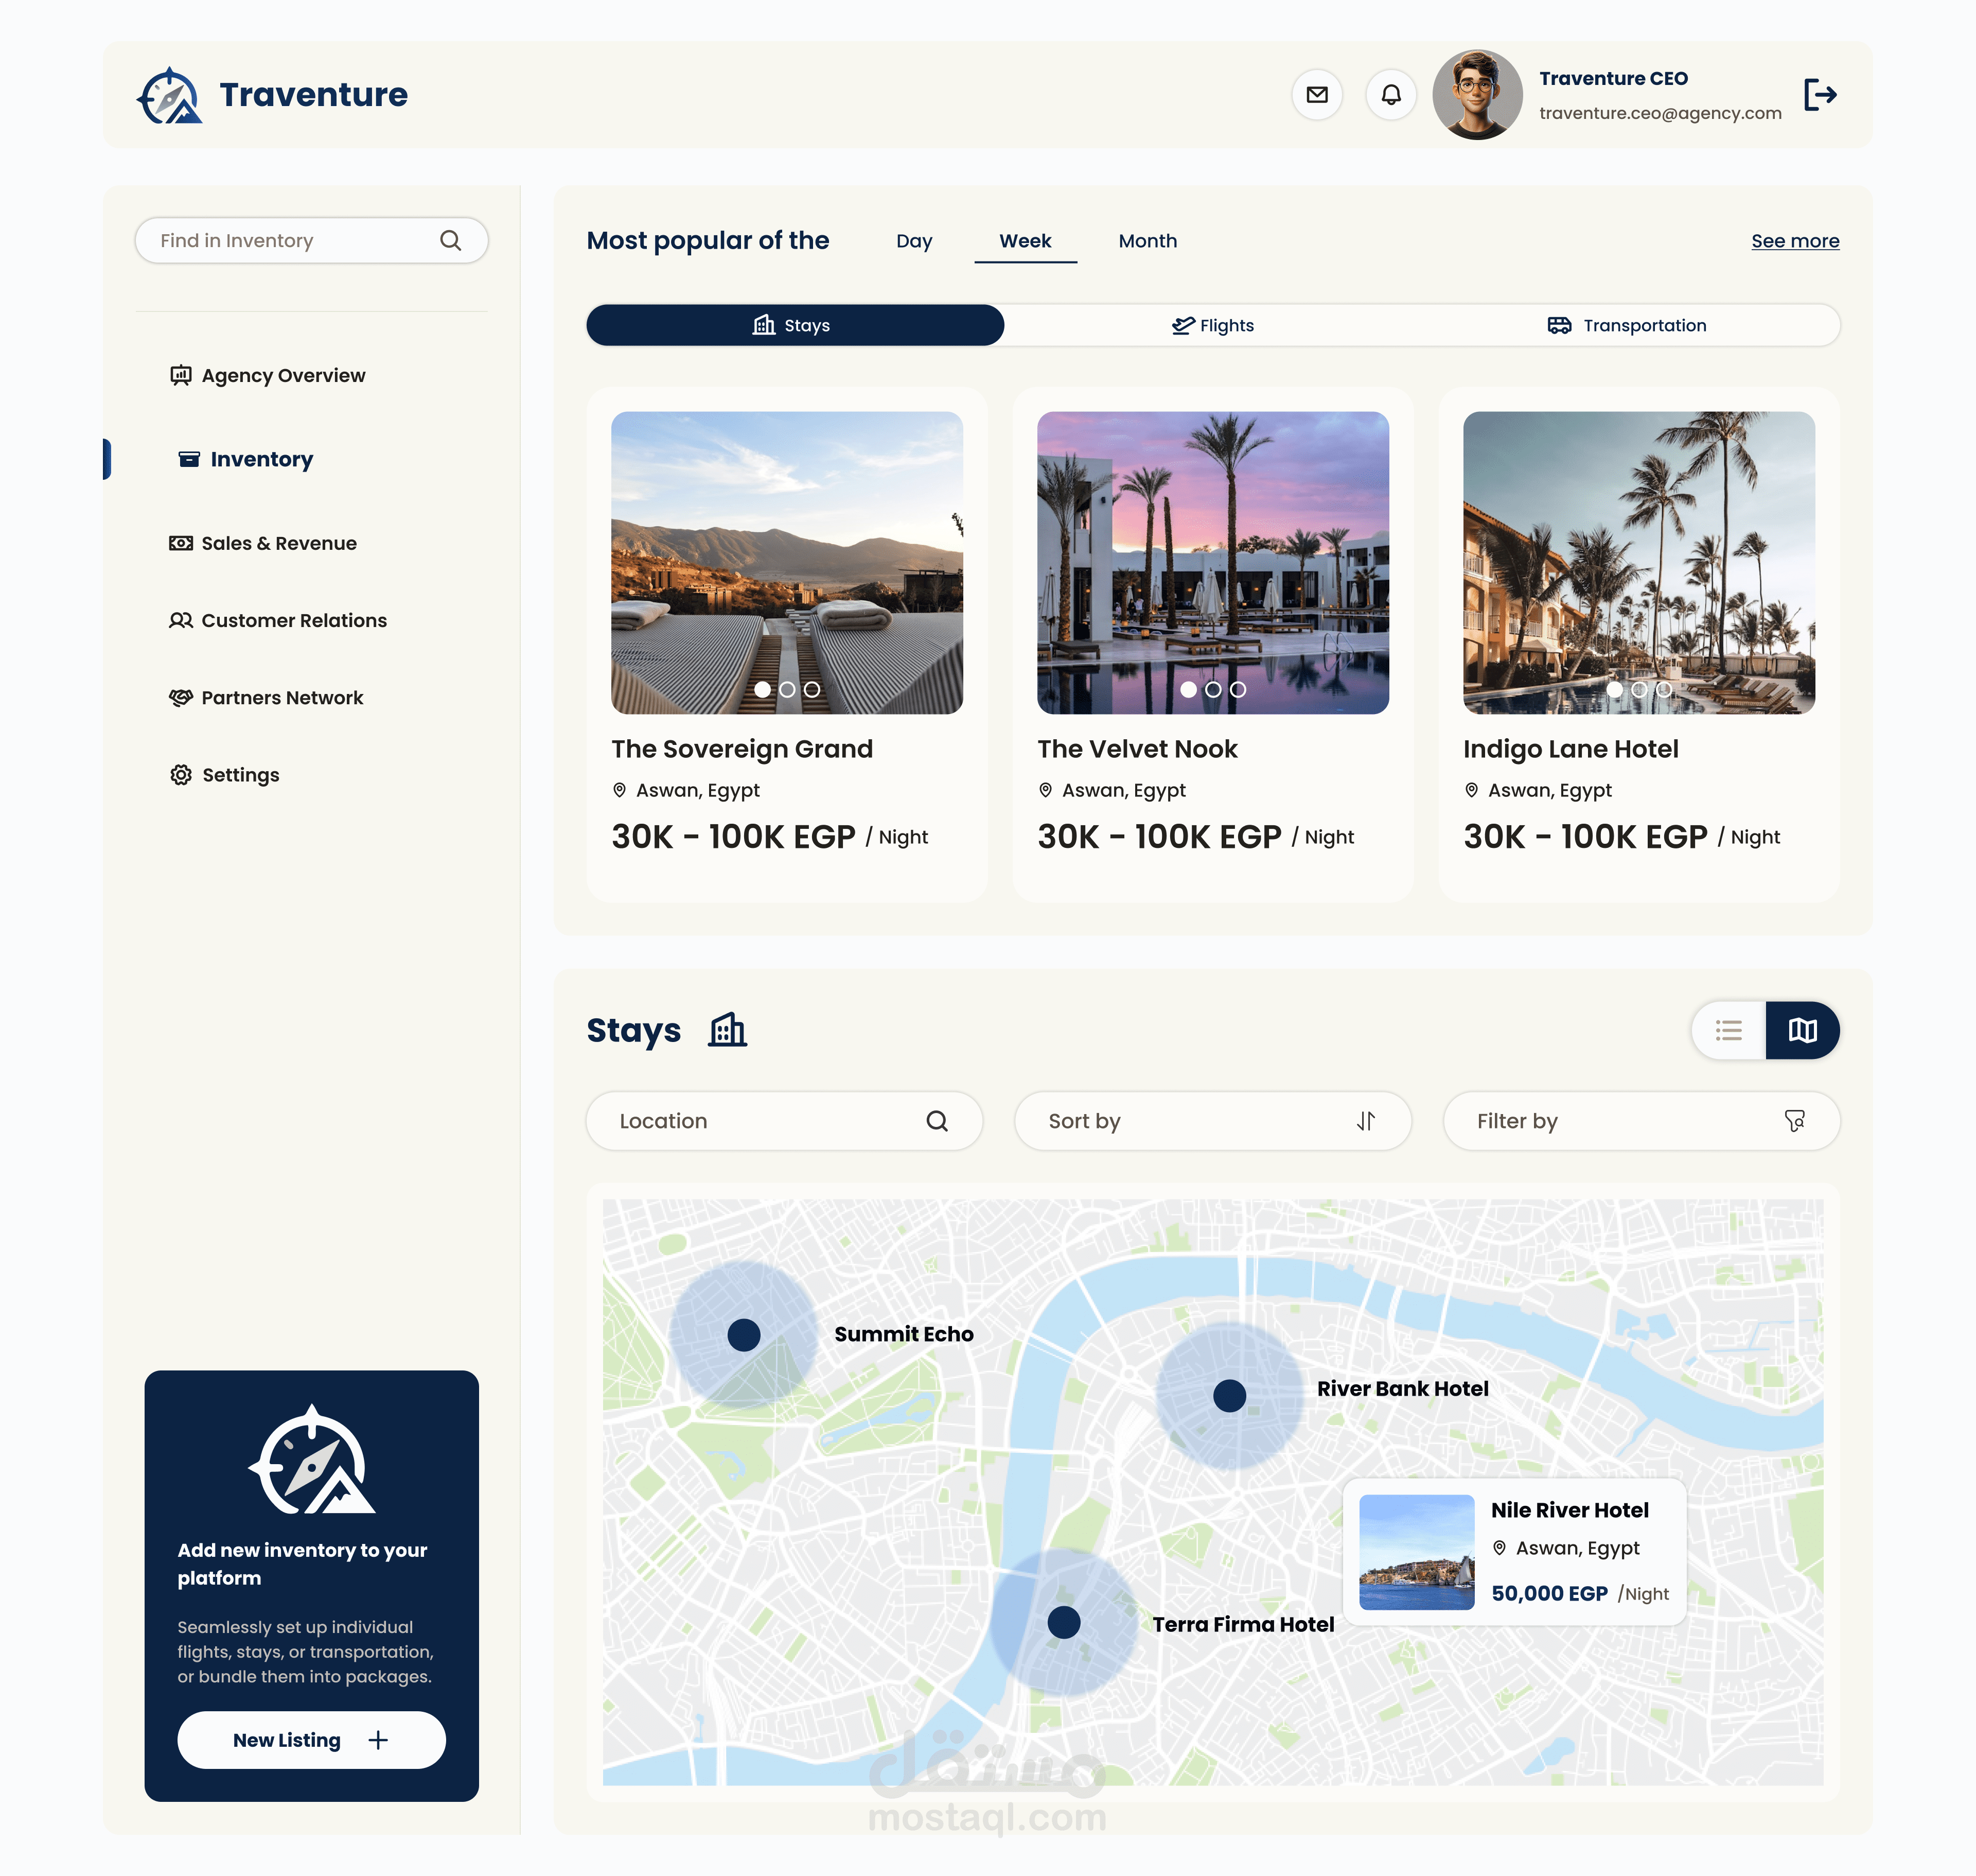Click search icon in Find in Inventory
The image size is (1976, 1876).
pyautogui.click(x=450, y=241)
